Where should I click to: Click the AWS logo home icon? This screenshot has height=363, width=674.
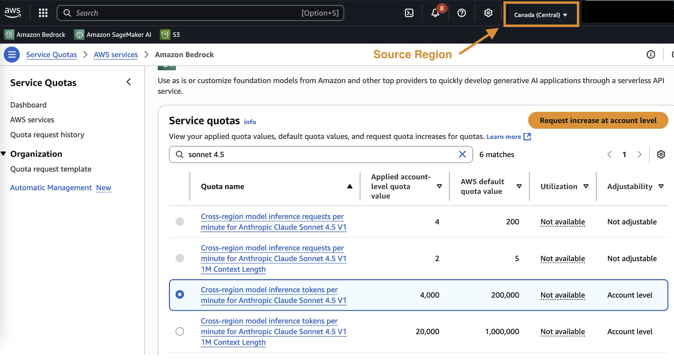13,12
